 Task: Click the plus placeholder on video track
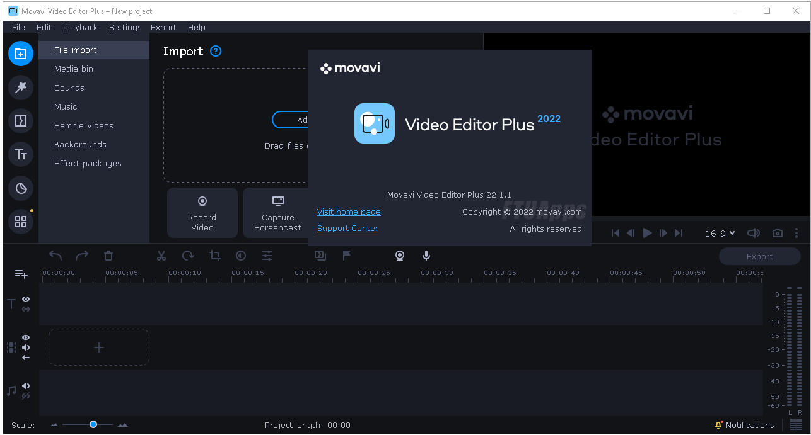99,347
